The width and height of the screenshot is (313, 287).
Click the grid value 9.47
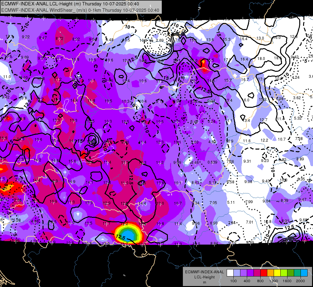click(x=302, y=200)
